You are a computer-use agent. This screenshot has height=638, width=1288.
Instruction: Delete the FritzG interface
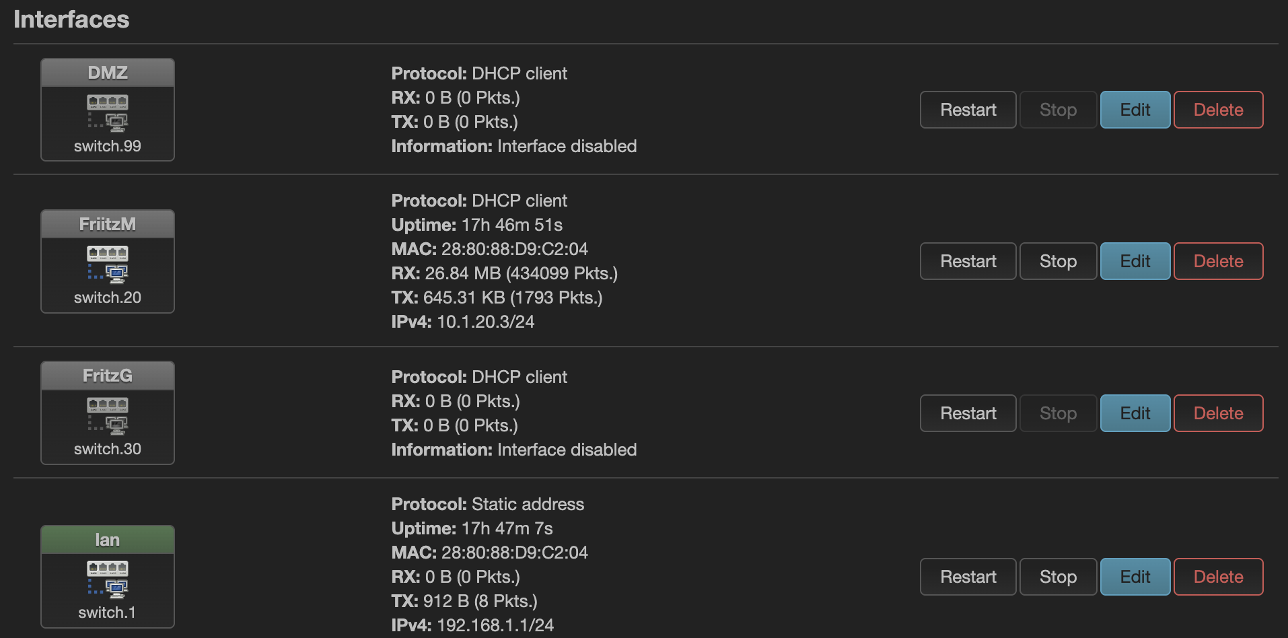point(1218,413)
